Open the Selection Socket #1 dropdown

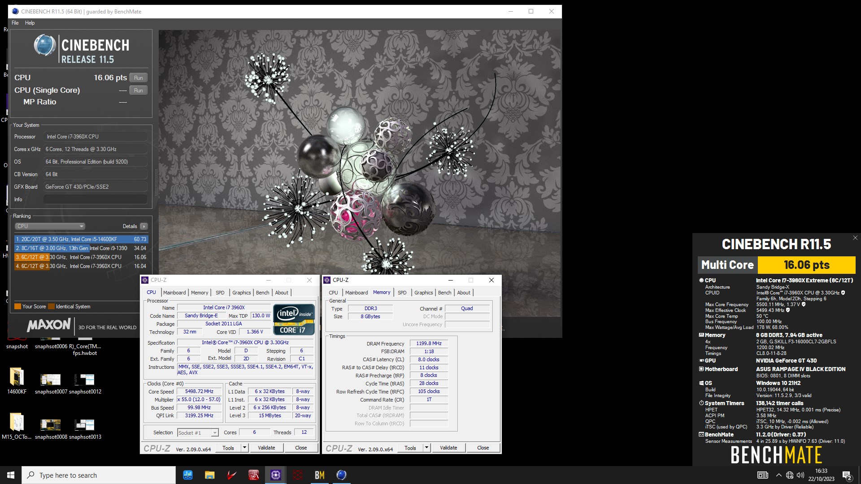point(198,432)
